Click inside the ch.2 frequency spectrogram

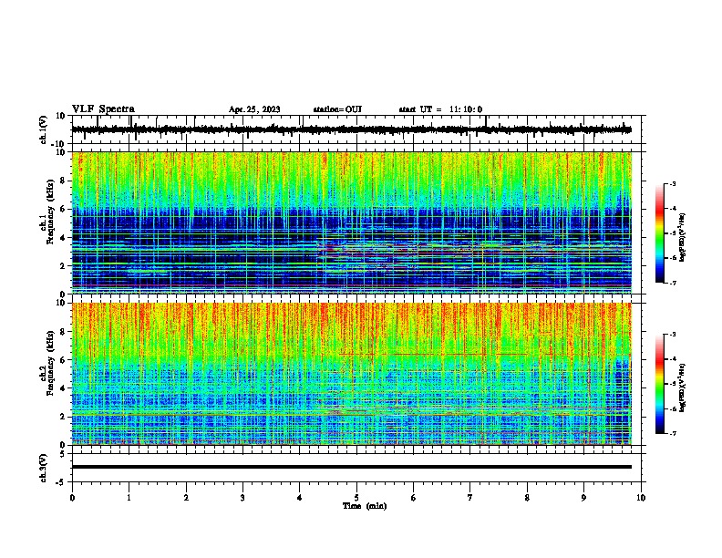pos(351,374)
